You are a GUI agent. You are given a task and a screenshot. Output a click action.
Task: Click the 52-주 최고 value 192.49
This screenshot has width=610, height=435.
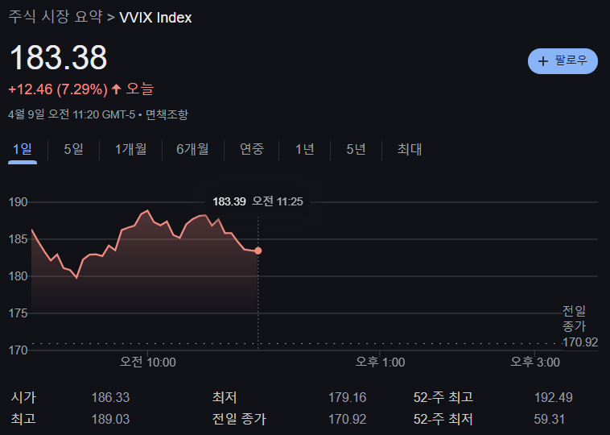[553, 397]
